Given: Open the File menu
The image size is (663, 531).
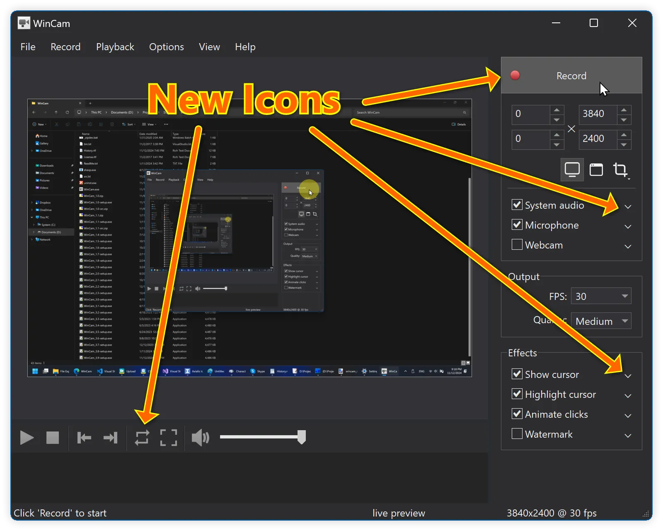Looking at the screenshot, I should [x=28, y=47].
